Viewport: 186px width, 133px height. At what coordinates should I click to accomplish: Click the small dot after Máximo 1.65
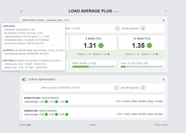coord(109,54)
